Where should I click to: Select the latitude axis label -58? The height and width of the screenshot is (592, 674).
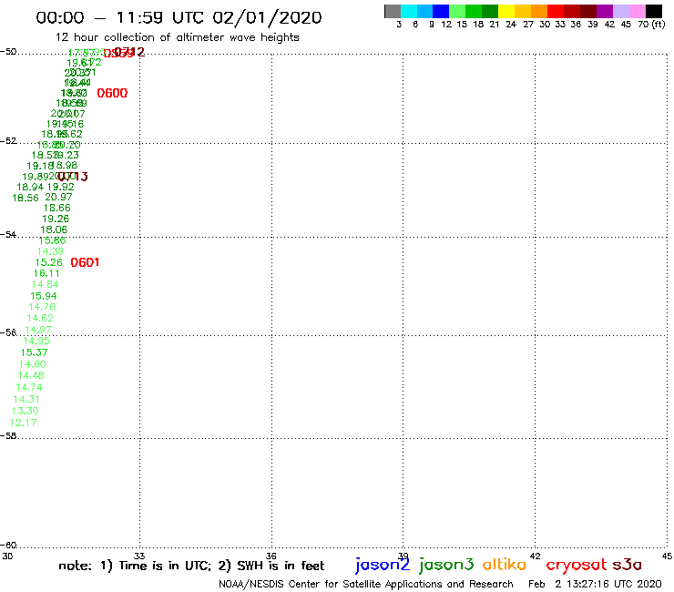pyautogui.click(x=8, y=436)
